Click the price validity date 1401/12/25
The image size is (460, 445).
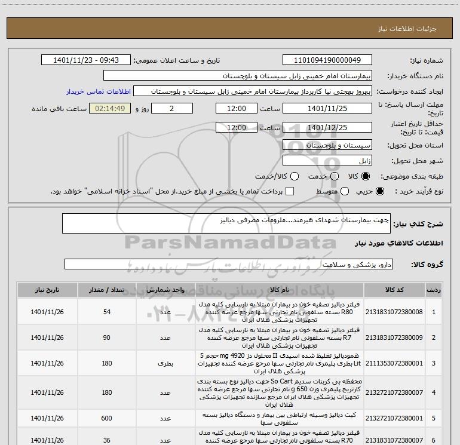coord(327,127)
